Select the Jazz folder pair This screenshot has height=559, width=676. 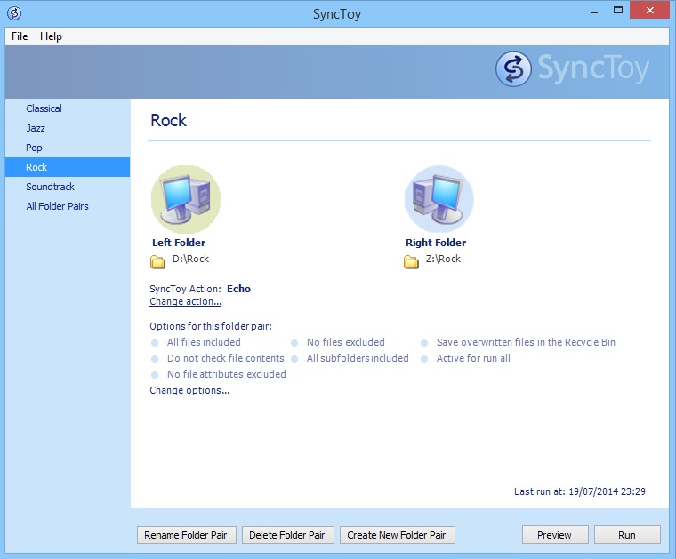(x=68, y=128)
